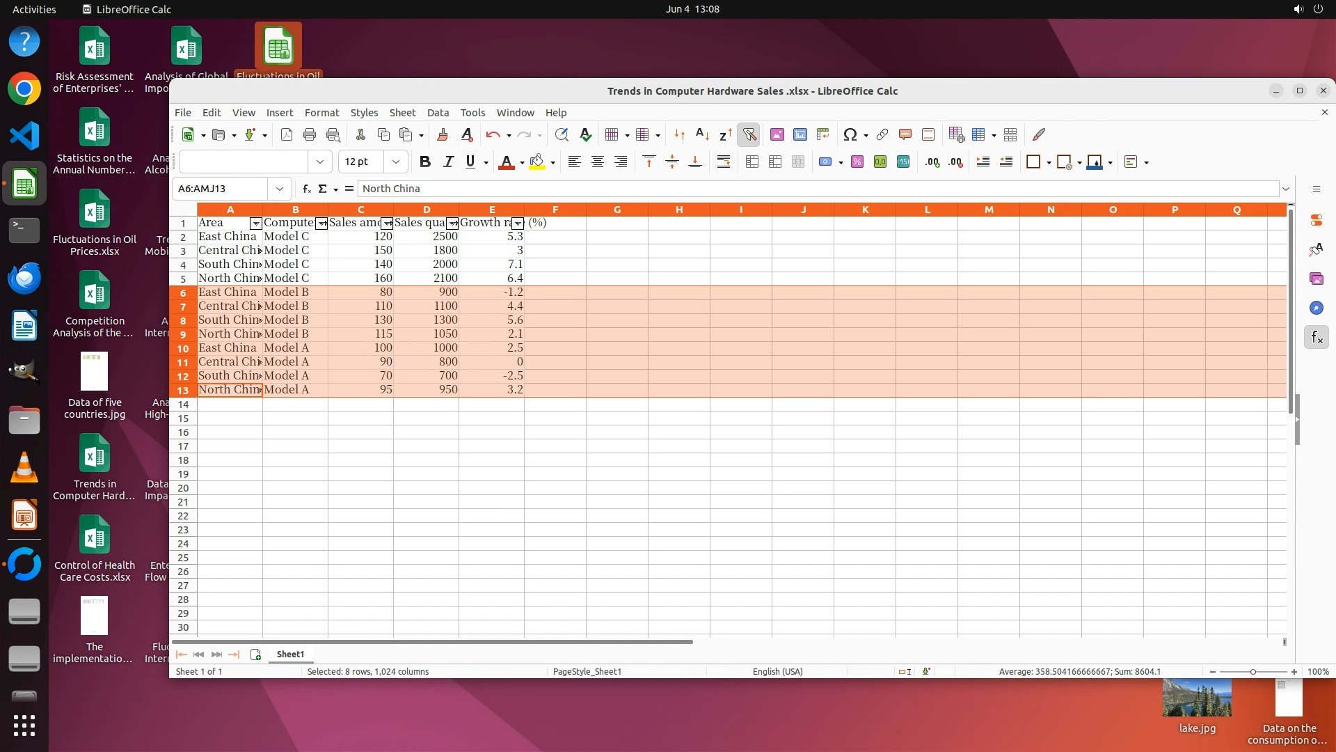Click the Insert Hyperlink chain icon
1336x752 pixels.
882,134
